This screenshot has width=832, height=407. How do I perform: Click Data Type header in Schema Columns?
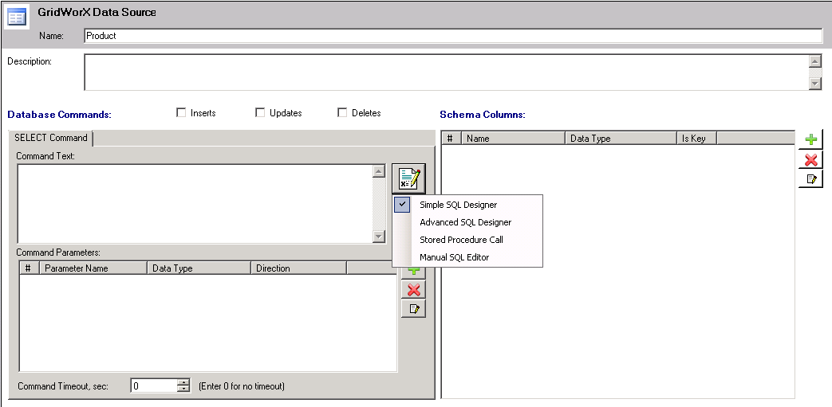tap(621, 139)
